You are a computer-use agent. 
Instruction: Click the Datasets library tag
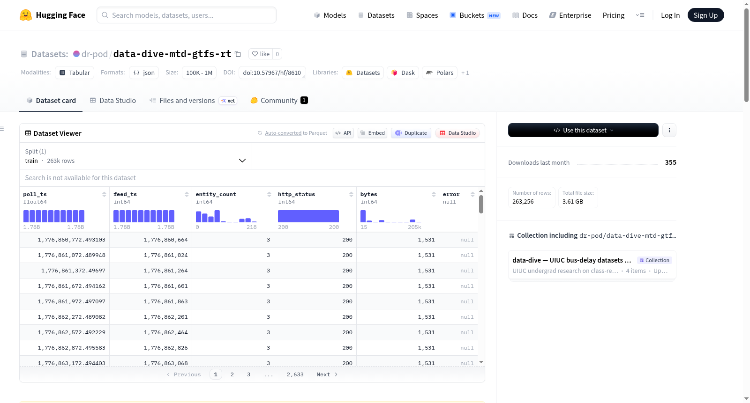pyautogui.click(x=363, y=73)
